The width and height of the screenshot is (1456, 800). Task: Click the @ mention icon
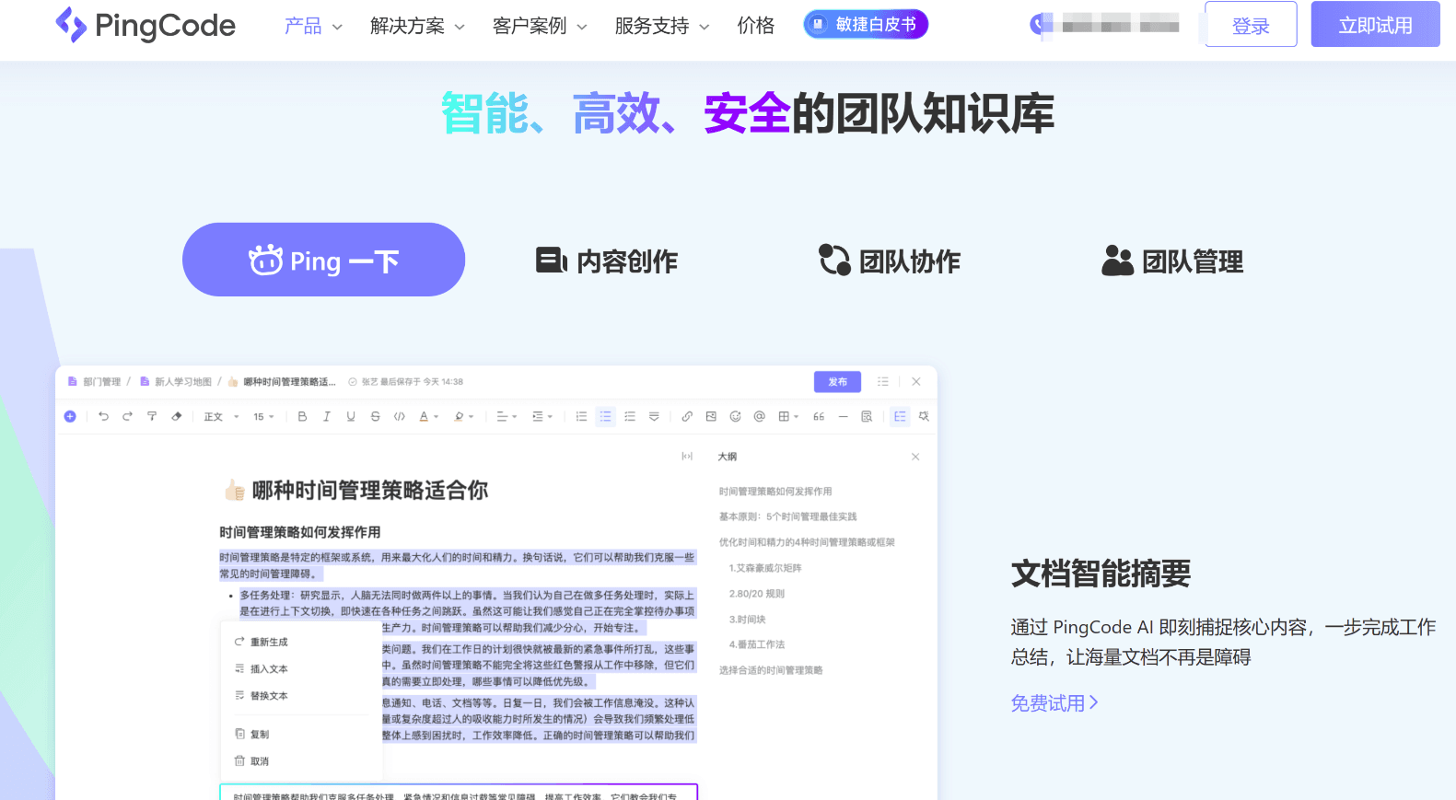[760, 417]
